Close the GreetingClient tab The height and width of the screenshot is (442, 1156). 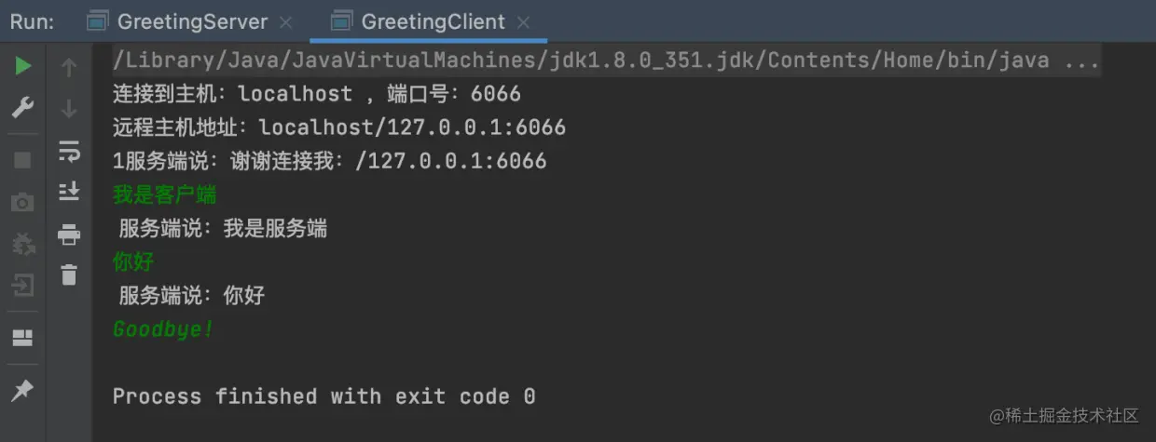coord(523,22)
